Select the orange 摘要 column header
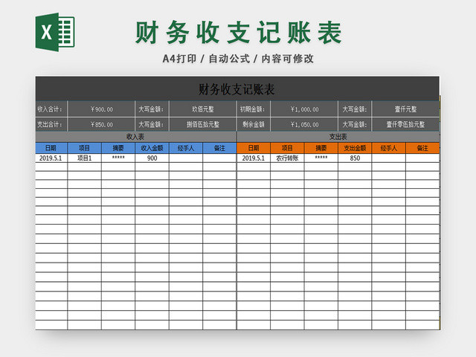476x357 pixels. (321, 148)
